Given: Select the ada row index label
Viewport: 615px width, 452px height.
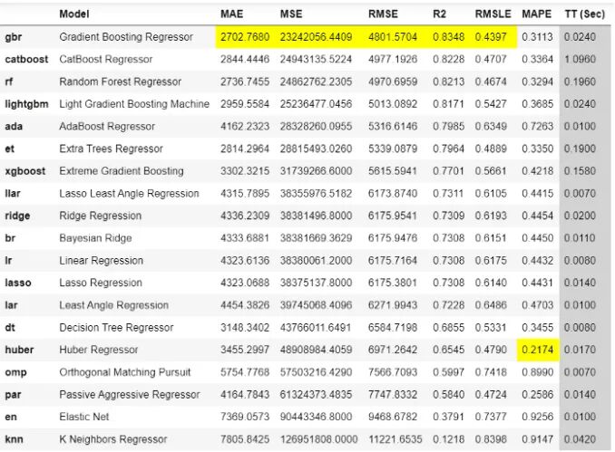Looking at the screenshot, I should pos(14,126).
